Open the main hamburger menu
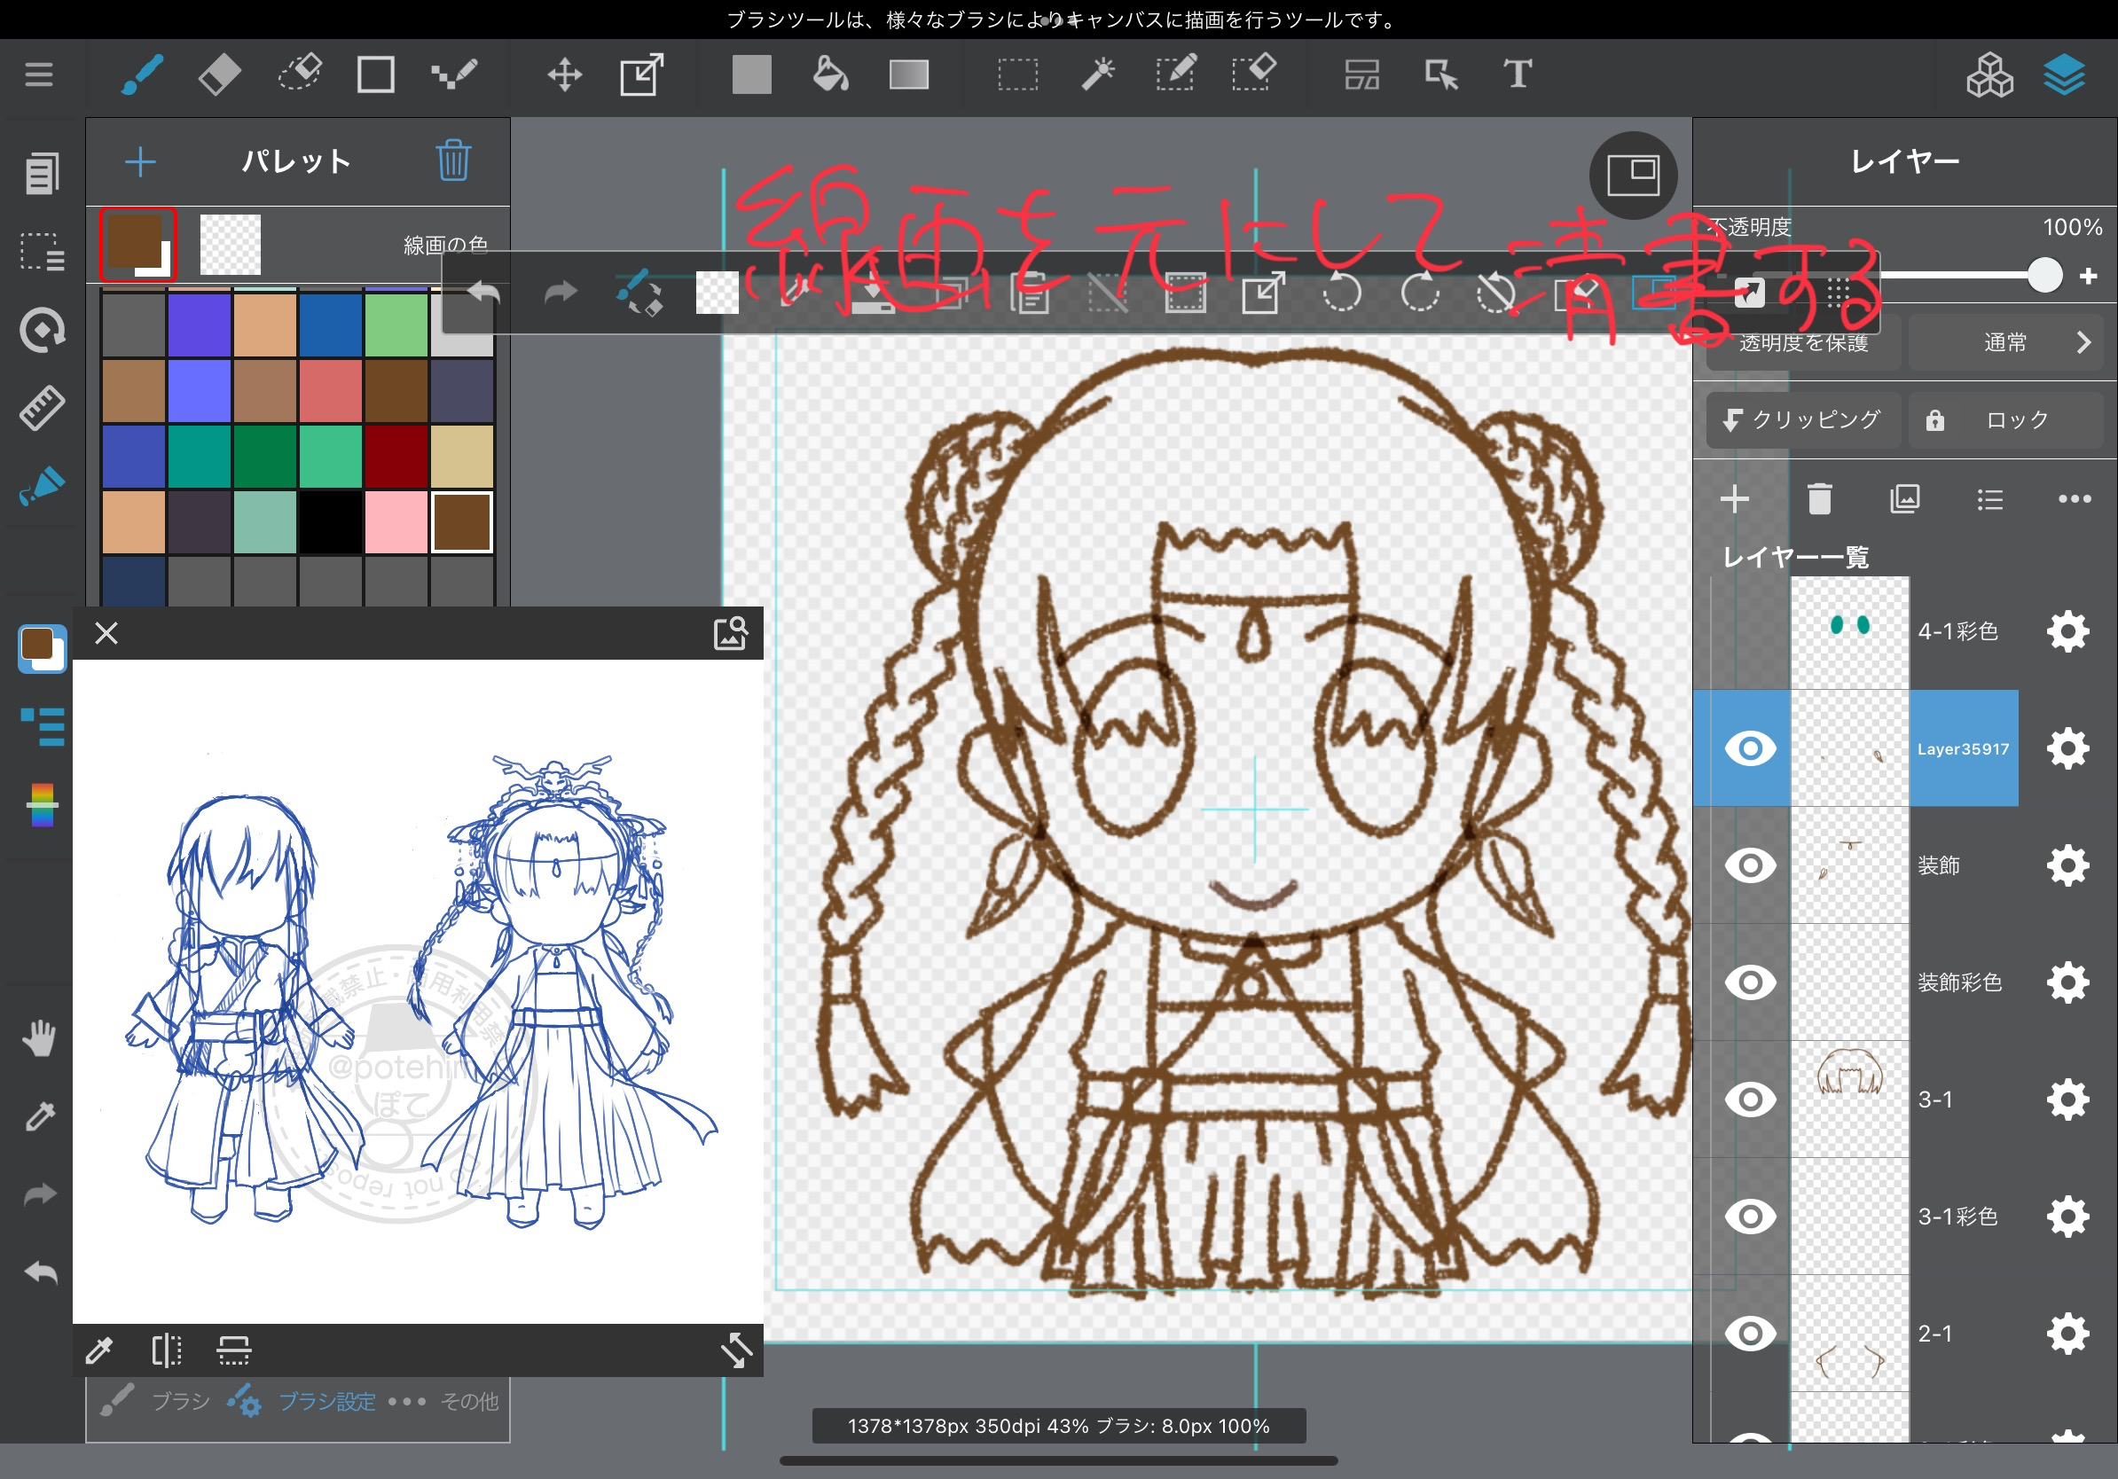 pyautogui.click(x=39, y=74)
